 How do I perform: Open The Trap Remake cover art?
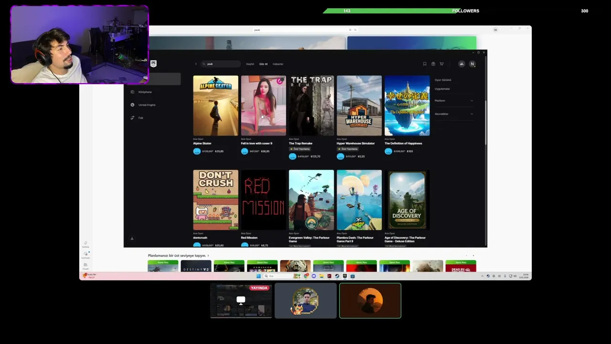click(x=311, y=106)
